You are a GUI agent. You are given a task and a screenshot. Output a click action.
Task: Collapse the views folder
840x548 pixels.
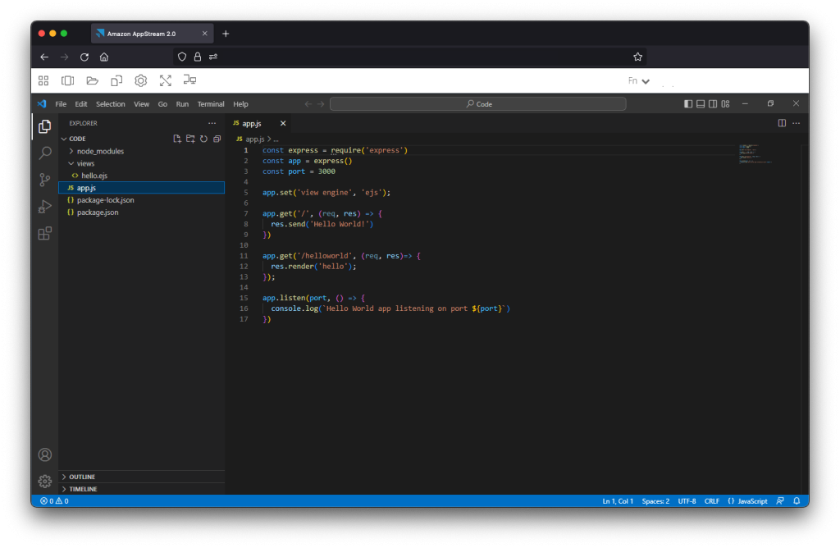click(86, 163)
